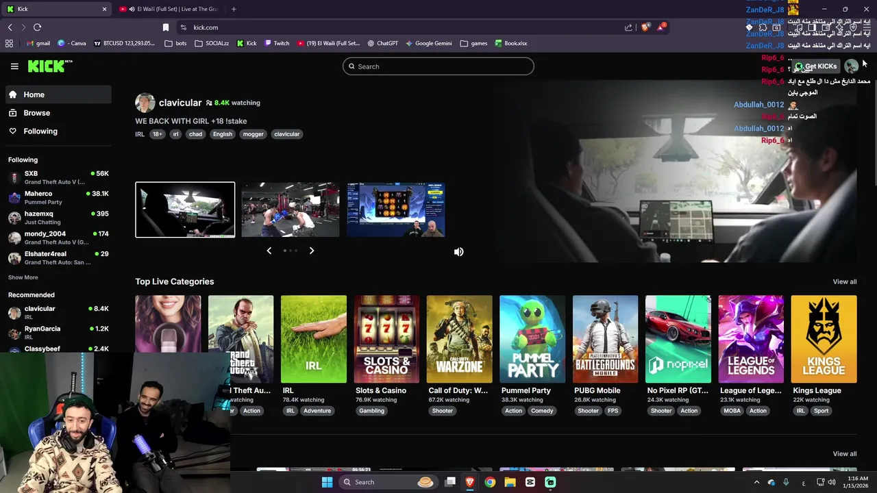Click the 18+ tag on featured stream
This screenshot has width=877, height=493.
pos(158,134)
